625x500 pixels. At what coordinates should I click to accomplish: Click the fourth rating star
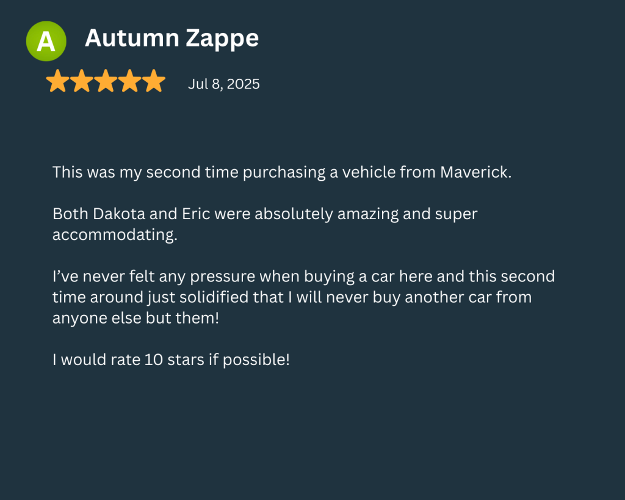point(129,81)
